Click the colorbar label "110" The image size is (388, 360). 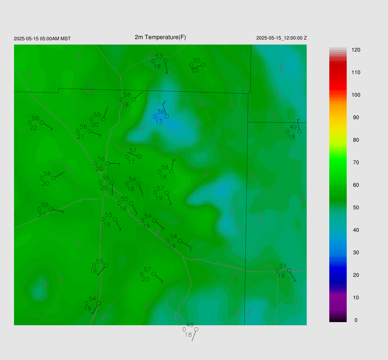click(x=356, y=72)
